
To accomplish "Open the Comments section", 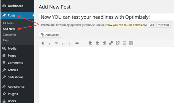I will (x=17, y=63).
